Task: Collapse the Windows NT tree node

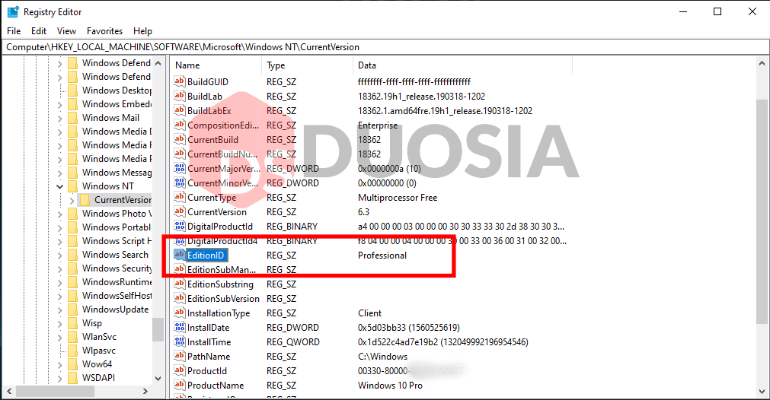Action: 59,186
